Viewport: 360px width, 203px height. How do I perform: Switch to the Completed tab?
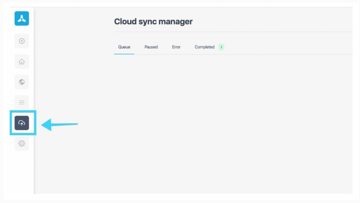pos(205,47)
